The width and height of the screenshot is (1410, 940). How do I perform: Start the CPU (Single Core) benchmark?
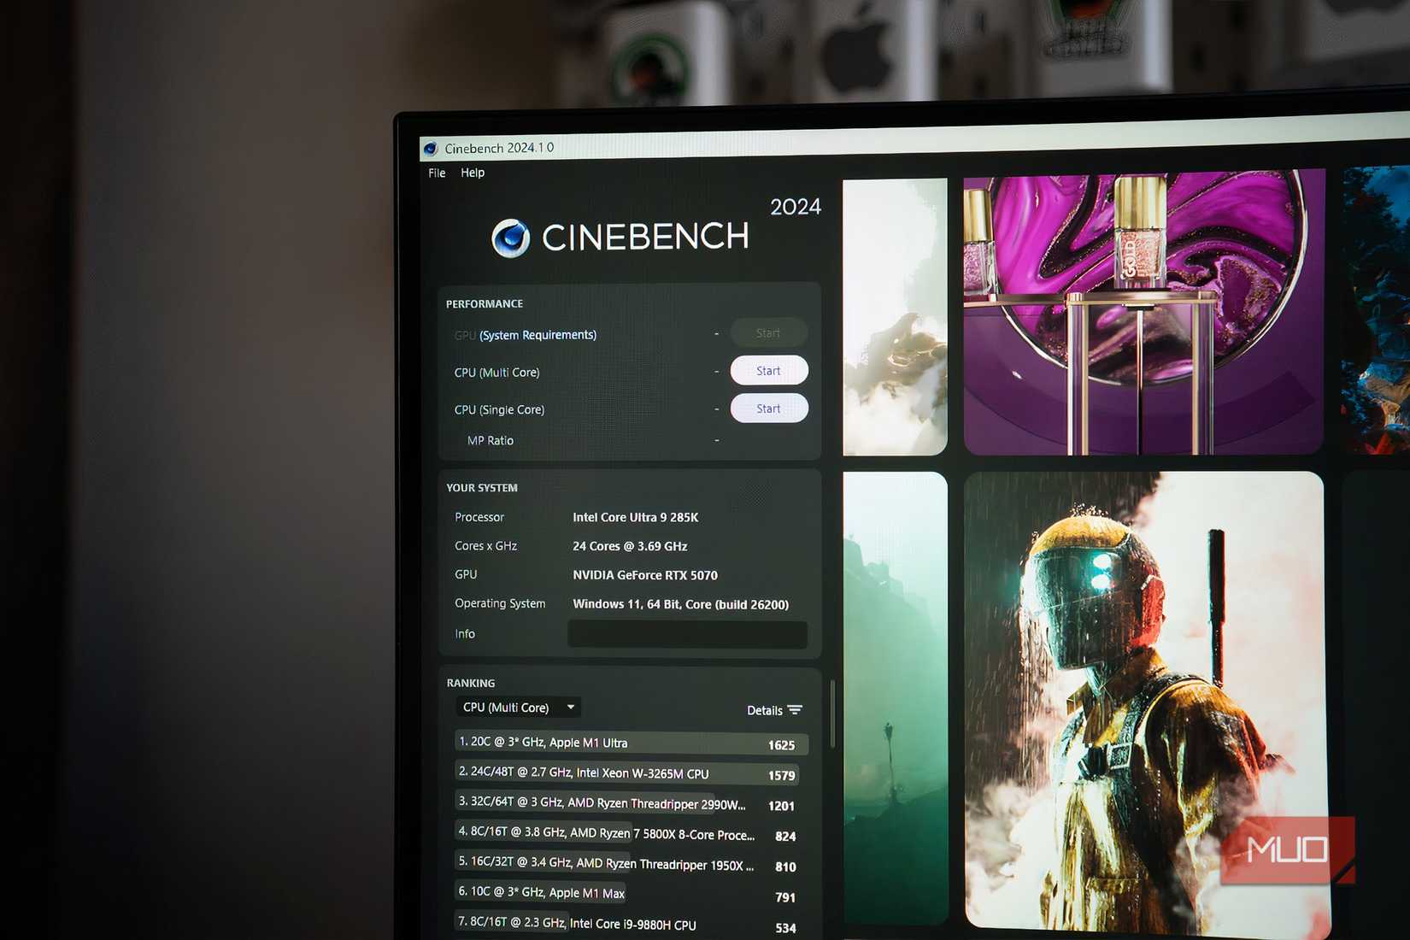pyautogui.click(x=768, y=408)
